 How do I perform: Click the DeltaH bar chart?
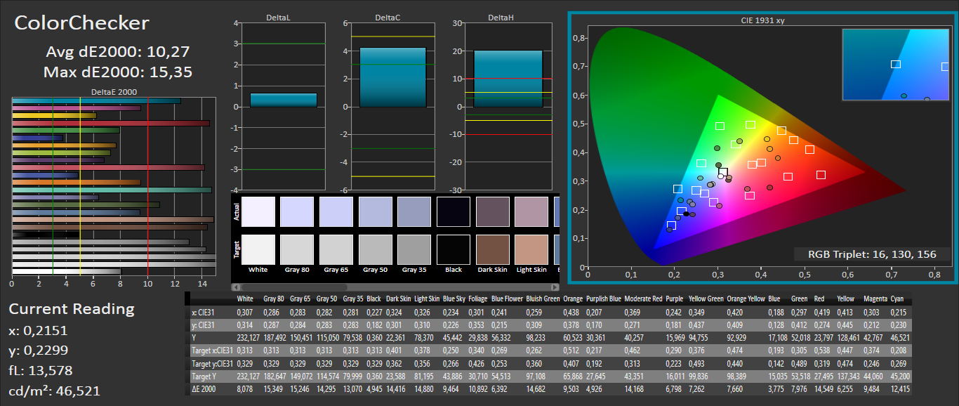(501, 106)
